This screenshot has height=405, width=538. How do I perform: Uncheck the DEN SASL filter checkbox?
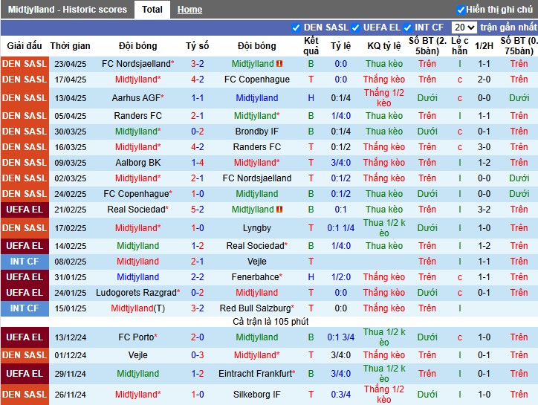(x=296, y=27)
